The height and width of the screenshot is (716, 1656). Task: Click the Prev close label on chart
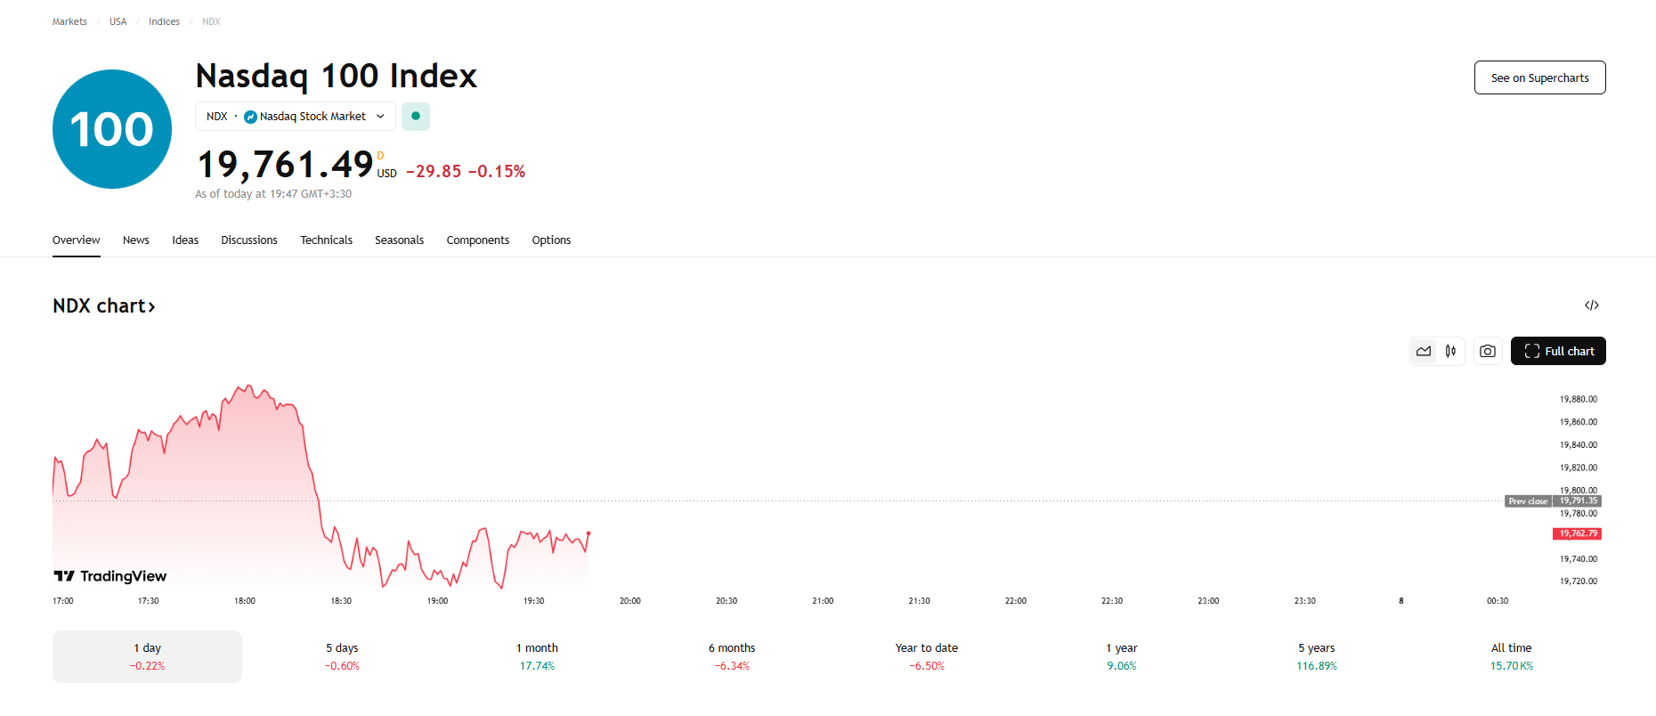(x=1528, y=501)
